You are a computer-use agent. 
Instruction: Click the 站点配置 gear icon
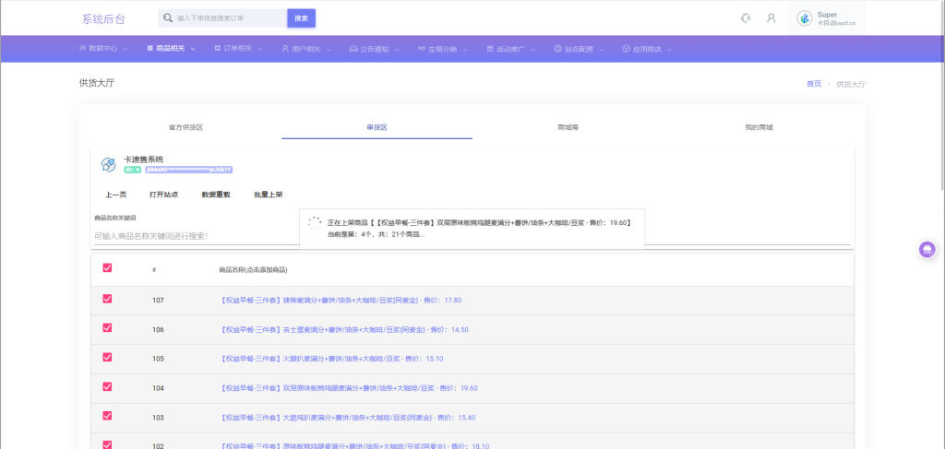[x=558, y=48]
